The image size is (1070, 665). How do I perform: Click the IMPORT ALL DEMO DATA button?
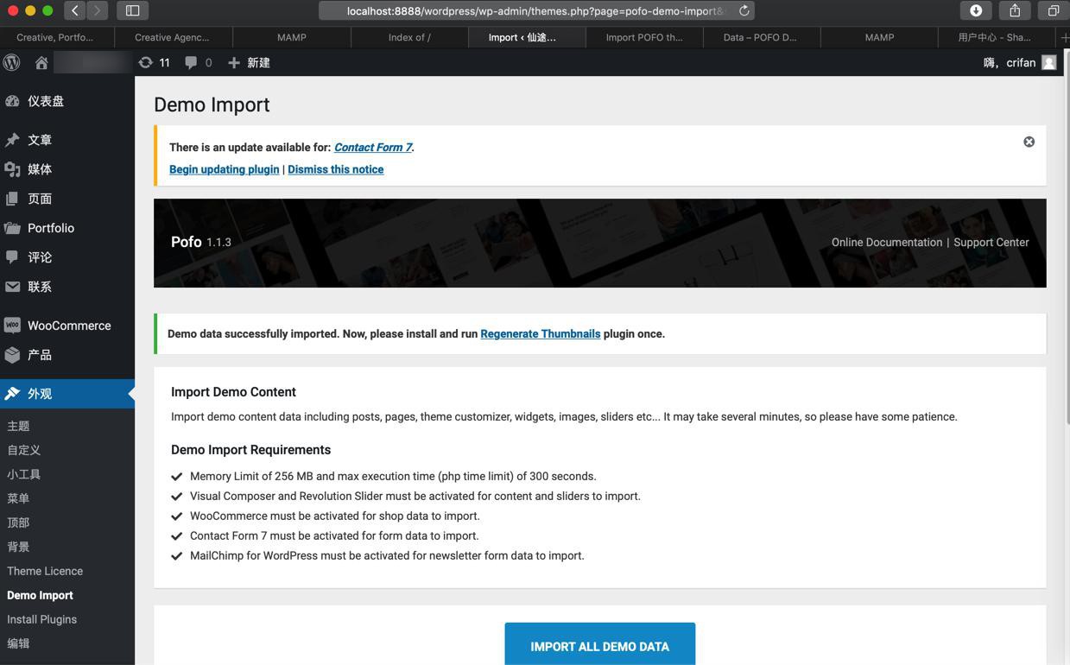[600, 644]
